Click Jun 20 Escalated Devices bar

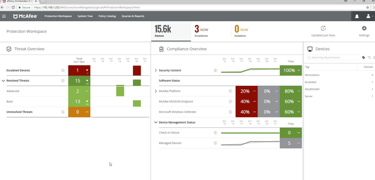[x=137, y=71]
